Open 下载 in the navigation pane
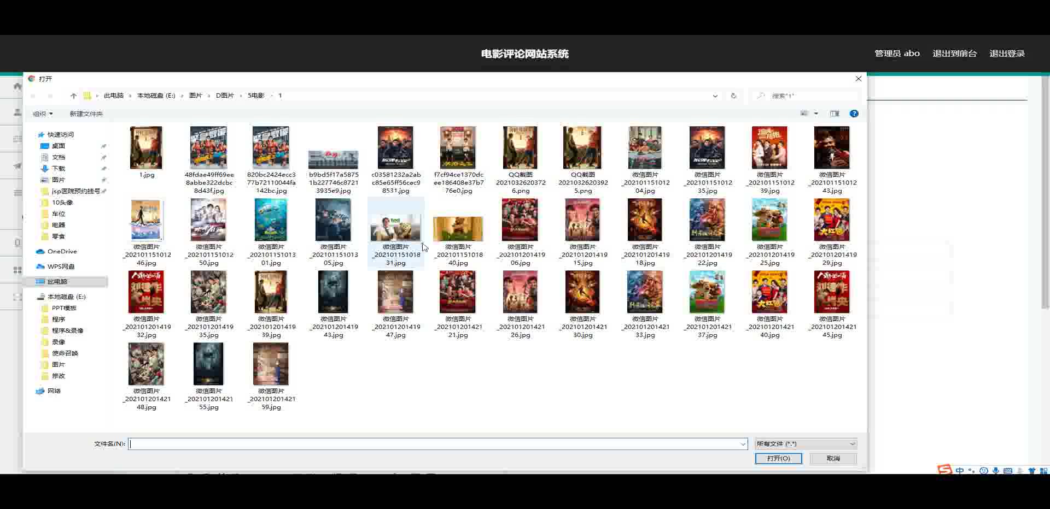This screenshot has width=1050, height=509. [x=58, y=169]
